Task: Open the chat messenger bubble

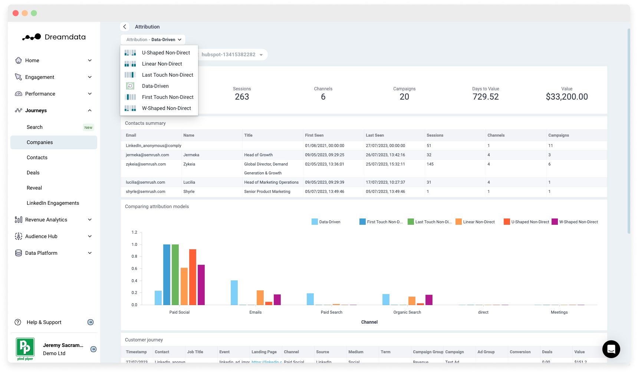Action: point(611,349)
